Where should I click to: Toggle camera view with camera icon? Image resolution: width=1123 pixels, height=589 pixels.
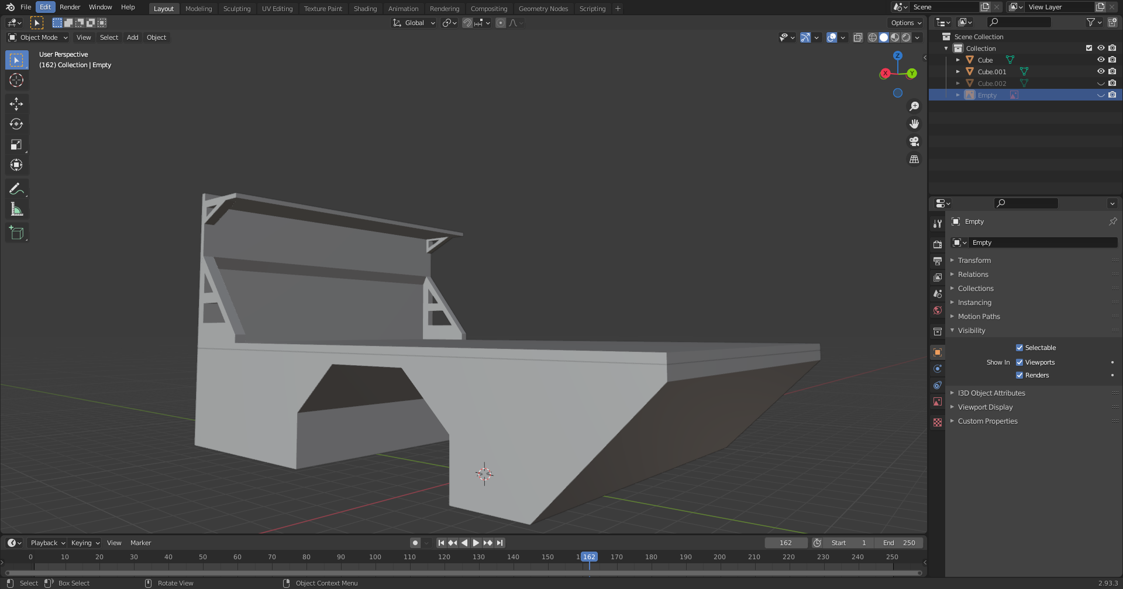pyautogui.click(x=914, y=141)
